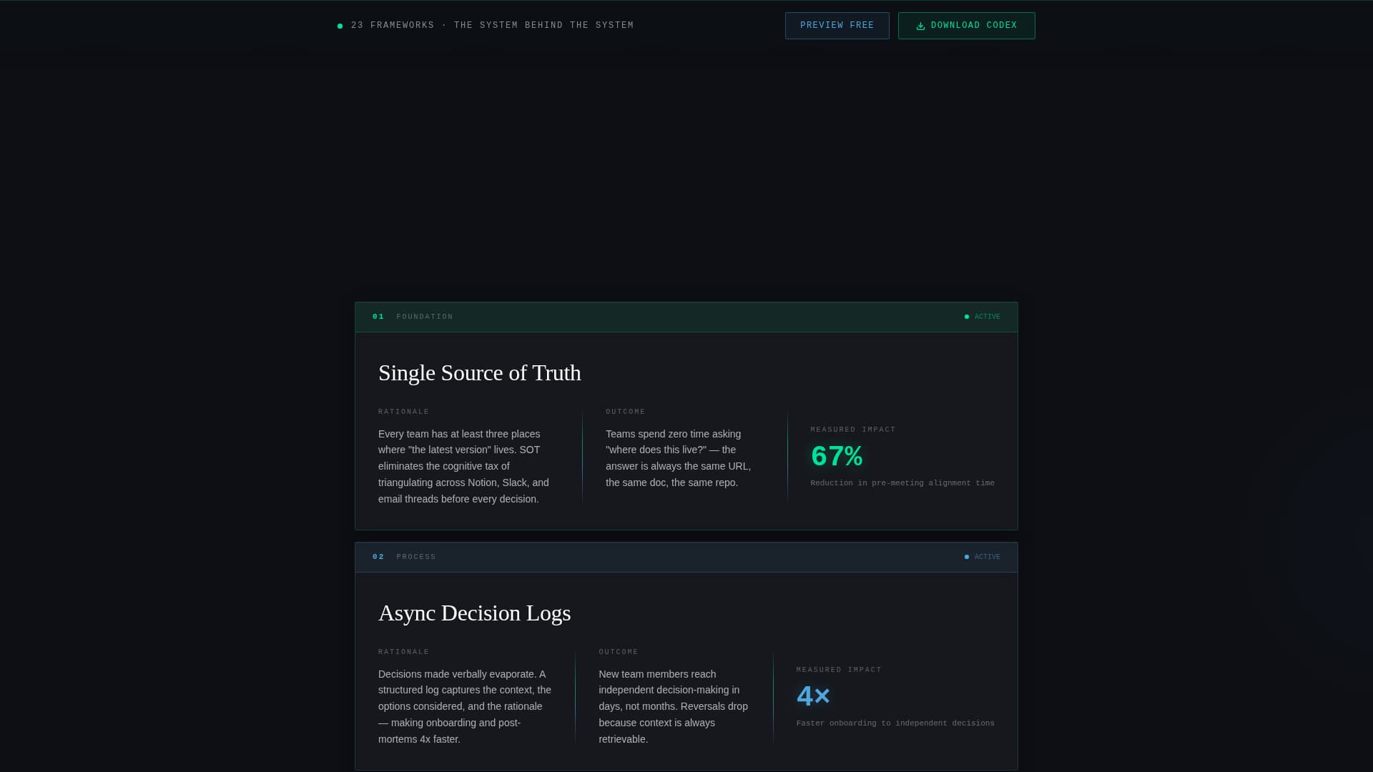Click the 4x measured impact figure
The image size is (1373, 772).
pos(813,696)
